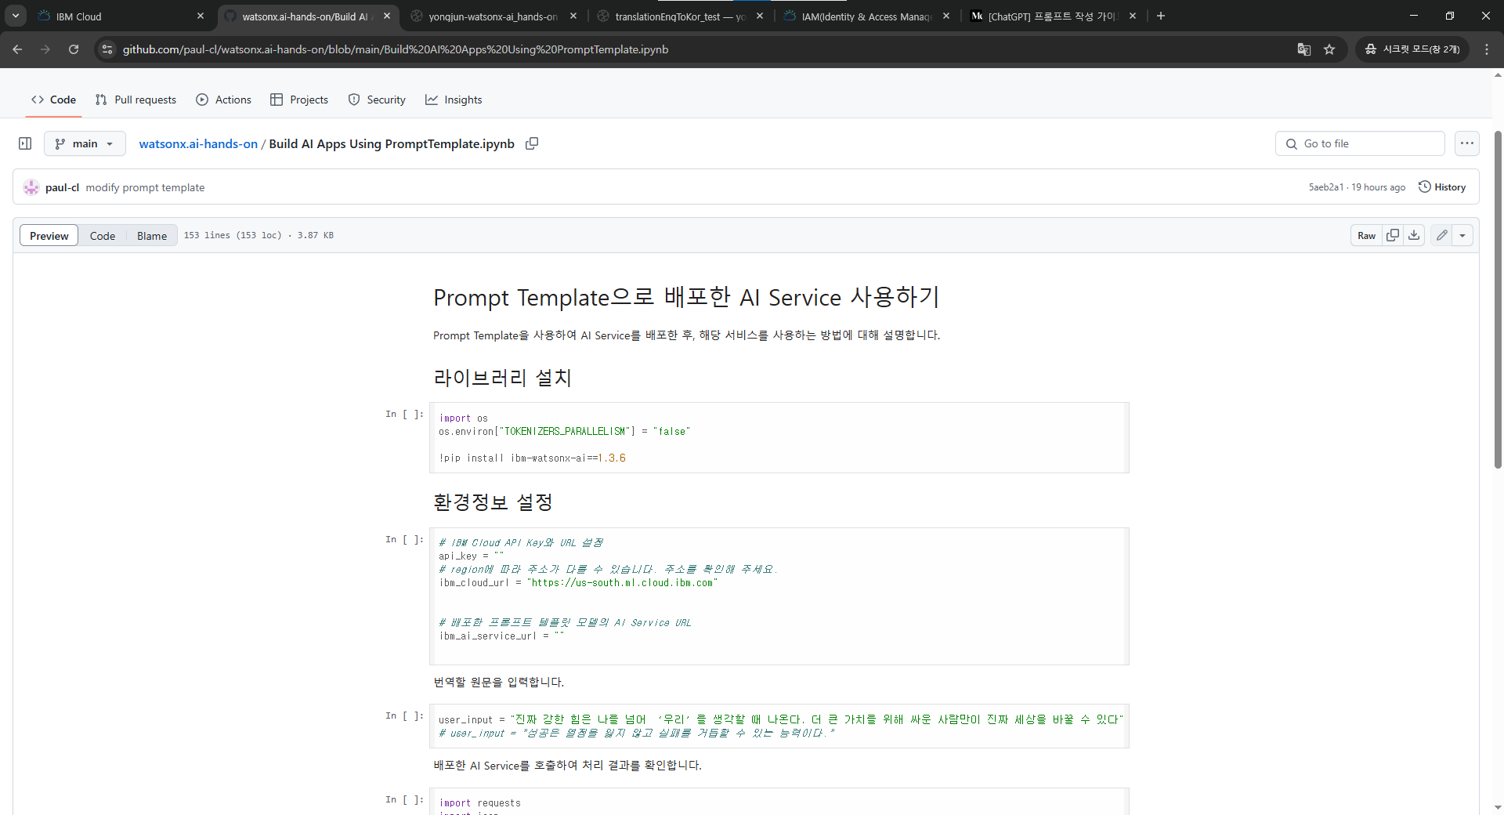Open the Insights tab
1504x815 pixels.
[x=454, y=100]
